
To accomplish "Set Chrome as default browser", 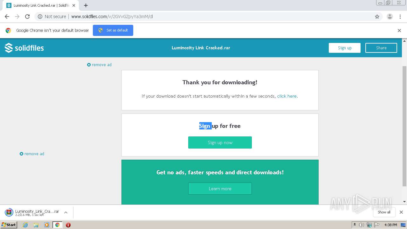I will [x=113, y=30].
